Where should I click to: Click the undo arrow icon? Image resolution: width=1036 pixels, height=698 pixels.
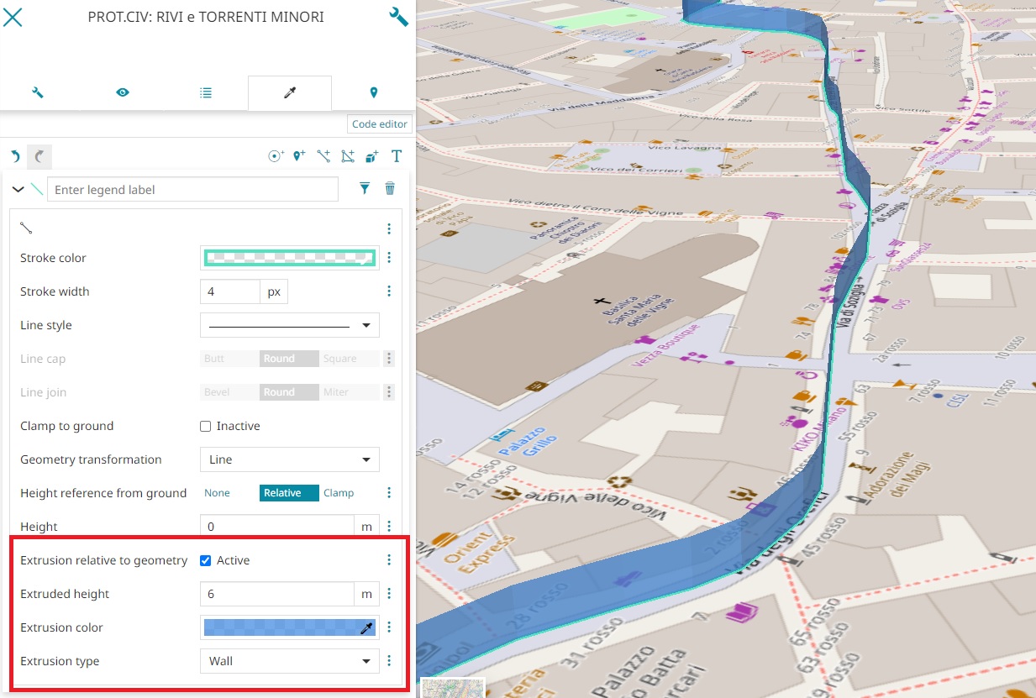pyautogui.click(x=15, y=156)
